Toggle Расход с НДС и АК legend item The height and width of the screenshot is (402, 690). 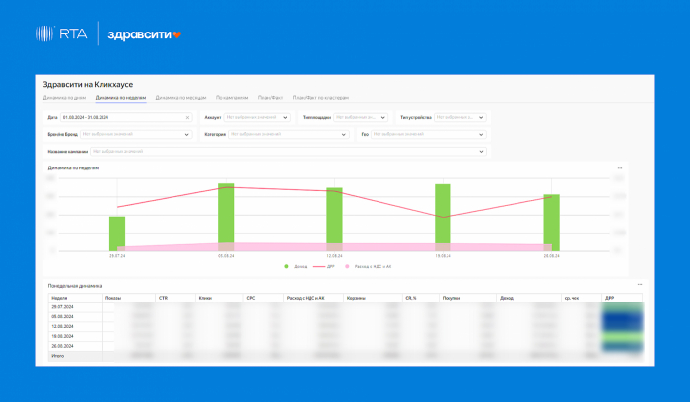(x=369, y=267)
